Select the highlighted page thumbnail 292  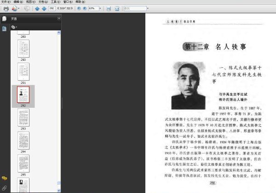23,94
